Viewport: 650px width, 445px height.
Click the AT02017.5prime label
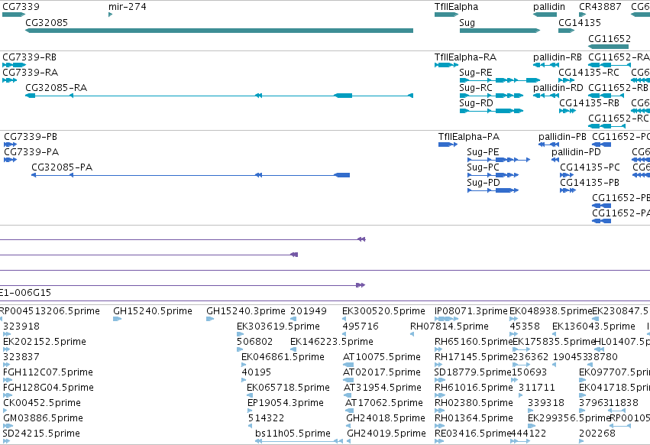point(382,372)
